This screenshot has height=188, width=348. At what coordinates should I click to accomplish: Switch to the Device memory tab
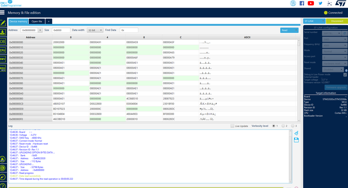(18, 21)
